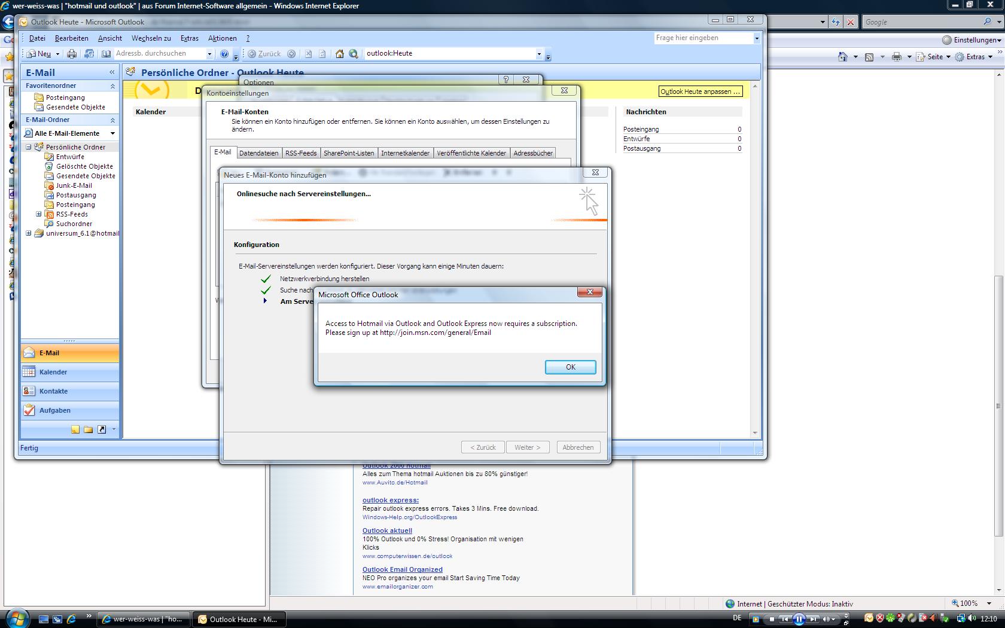Open the Notes icon in navigation pane

pos(75,429)
